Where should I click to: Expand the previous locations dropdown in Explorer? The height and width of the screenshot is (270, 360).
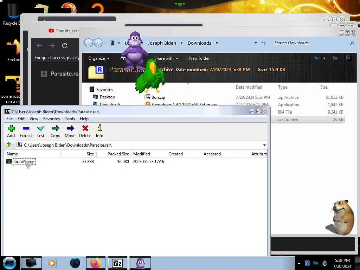point(256,43)
